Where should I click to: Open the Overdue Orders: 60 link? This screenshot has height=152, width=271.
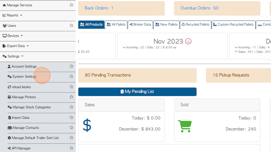pyautogui.click(x=199, y=8)
